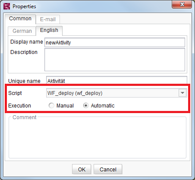The width and height of the screenshot is (195, 180).
Task: Switch to the Common tab
Action: [x=20, y=19]
